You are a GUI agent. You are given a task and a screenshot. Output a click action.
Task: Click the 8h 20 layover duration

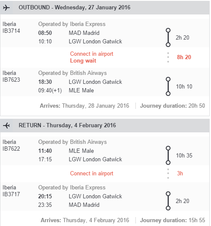click(x=184, y=57)
